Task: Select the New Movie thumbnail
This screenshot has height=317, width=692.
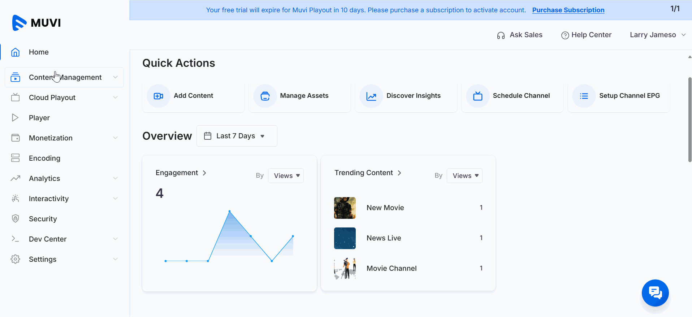Action: click(x=345, y=208)
